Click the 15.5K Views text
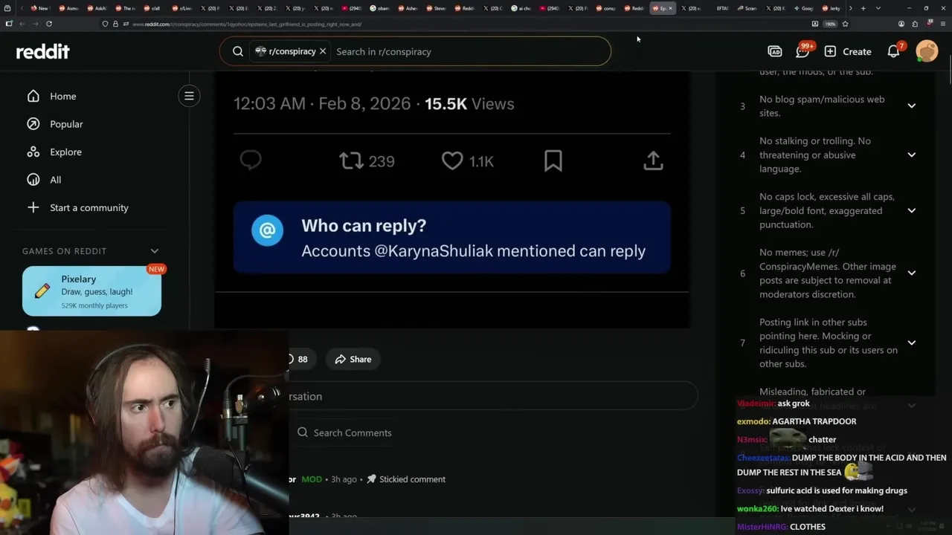This screenshot has width=952, height=535. (x=469, y=104)
